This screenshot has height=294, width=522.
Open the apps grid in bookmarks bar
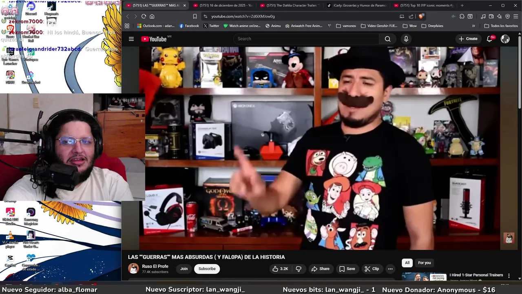point(127,26)
